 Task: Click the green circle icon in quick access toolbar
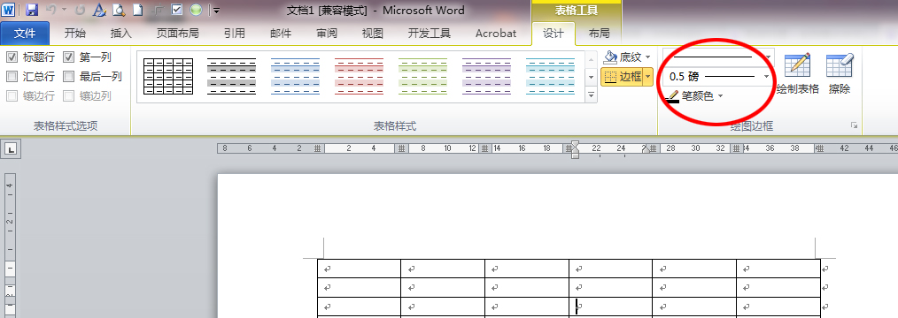[x=196, y=10]
